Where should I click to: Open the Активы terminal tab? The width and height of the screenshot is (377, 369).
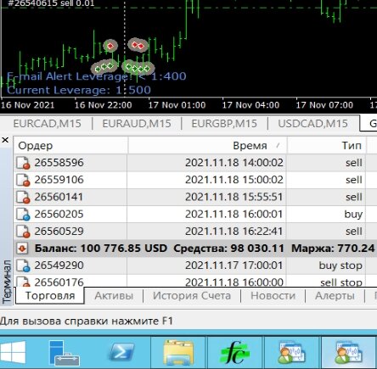(x=114, y=296)
